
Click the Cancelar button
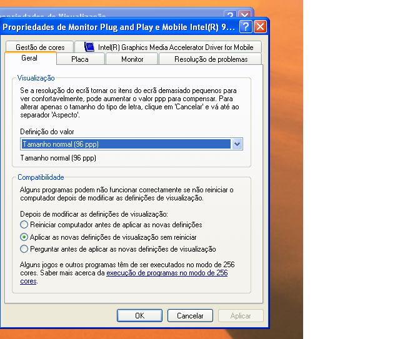[190, 315]
